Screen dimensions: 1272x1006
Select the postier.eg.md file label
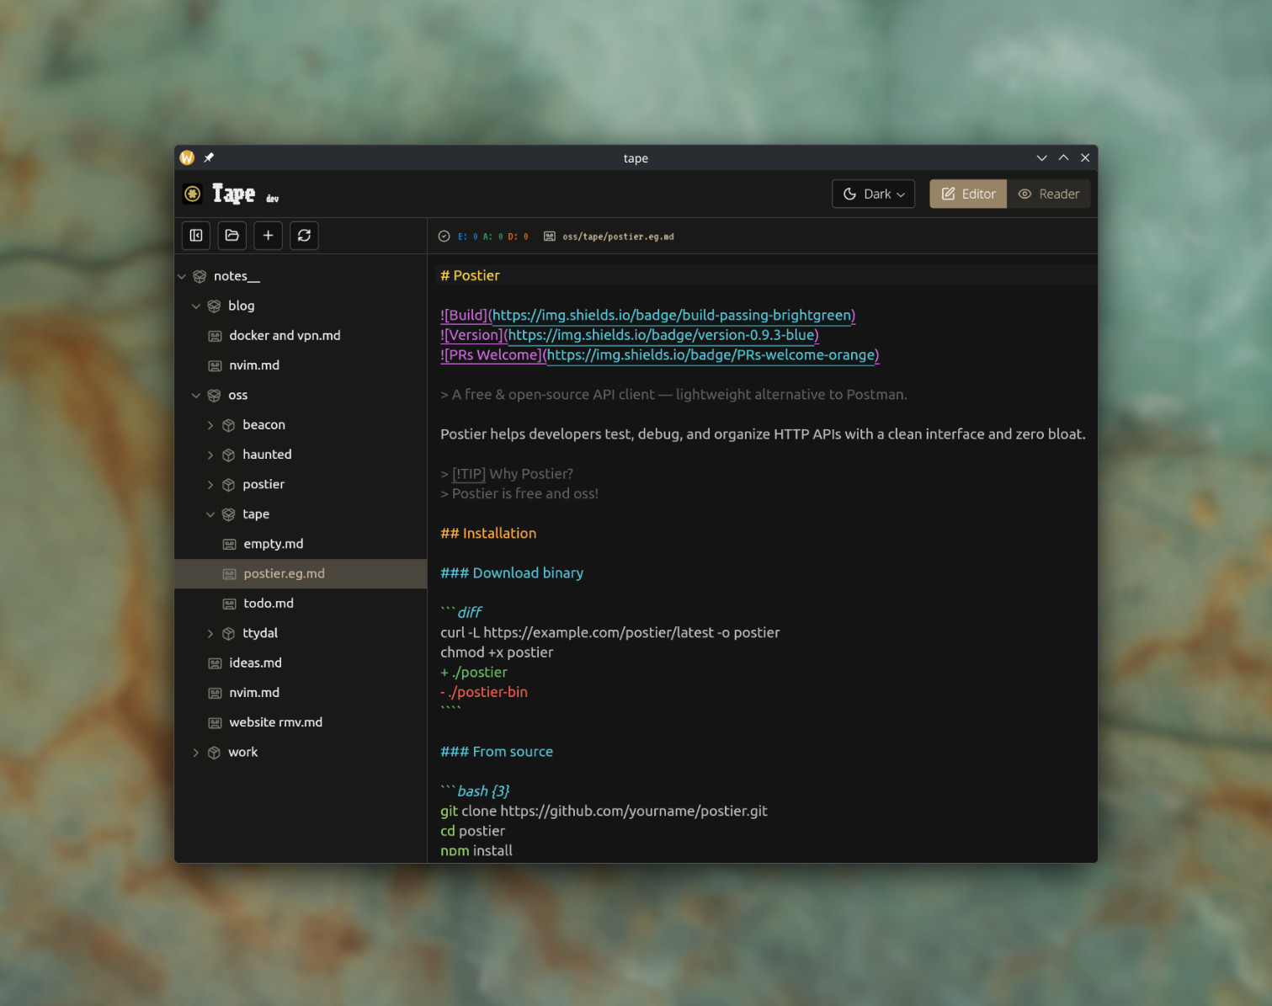pos(284,574)
